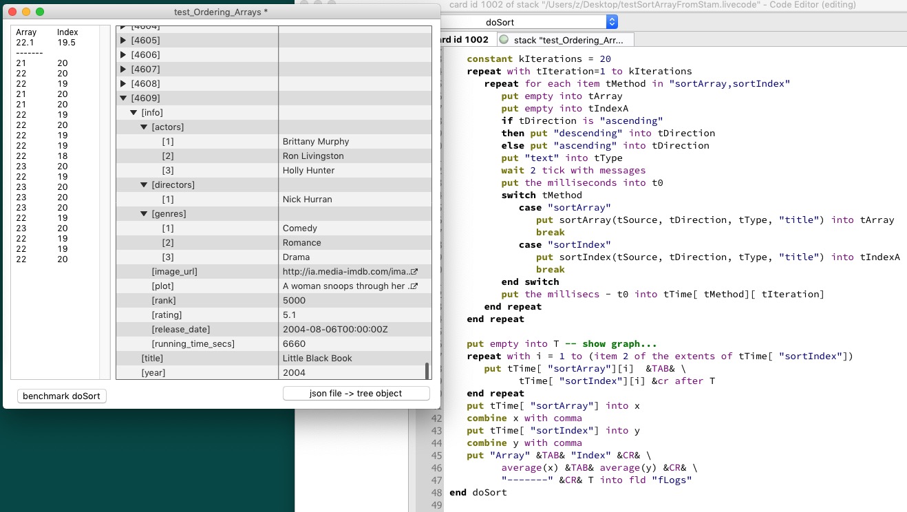
Task: Click the tree view vertical scrollbar thumb
Action: tap(427, 371)
